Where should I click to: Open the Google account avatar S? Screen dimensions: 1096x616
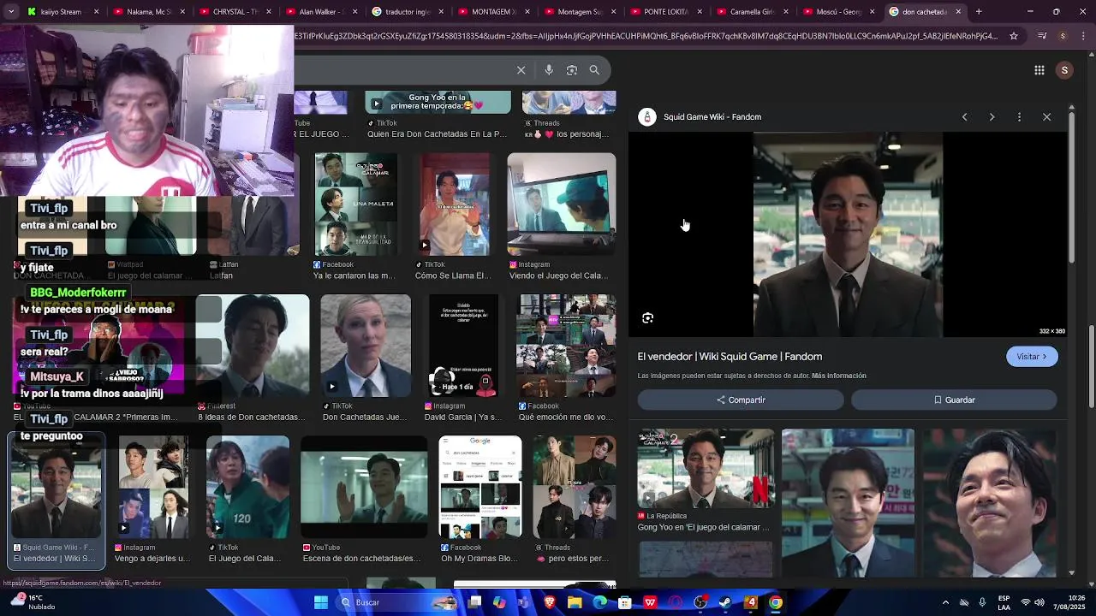[x=1064, y=70]
